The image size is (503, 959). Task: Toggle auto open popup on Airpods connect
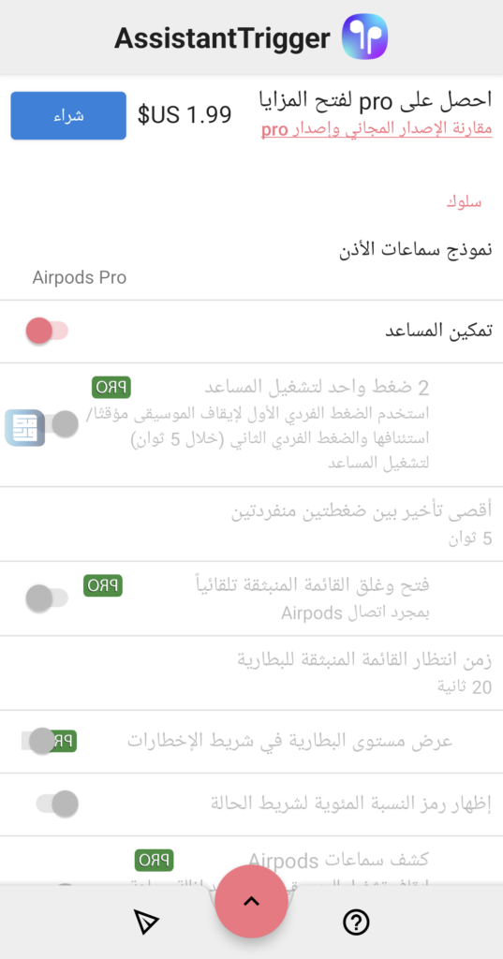[x=47, y=598]
